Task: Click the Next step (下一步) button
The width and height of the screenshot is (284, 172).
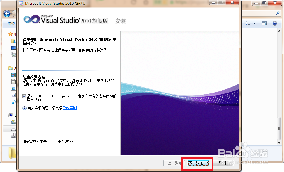Action: pyautogui.click(x=198, y=163)
